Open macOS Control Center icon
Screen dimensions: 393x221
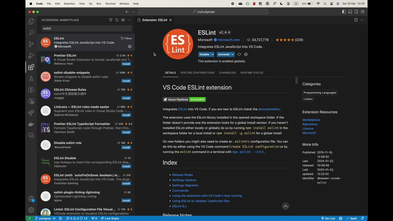pos(332,4)
